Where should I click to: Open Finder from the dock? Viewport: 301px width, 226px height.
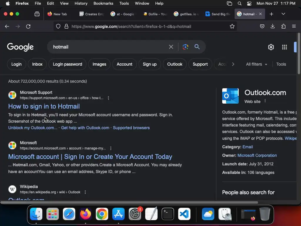coord(36,214)
